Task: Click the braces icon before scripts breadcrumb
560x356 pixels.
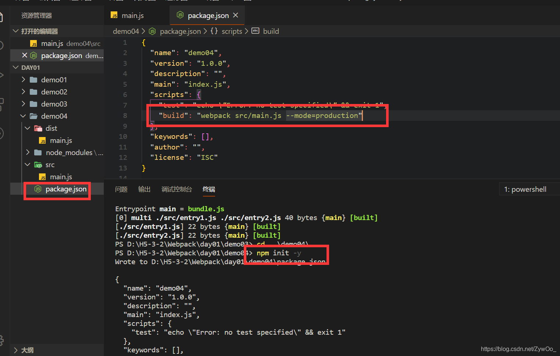Action: click(214, 31)
